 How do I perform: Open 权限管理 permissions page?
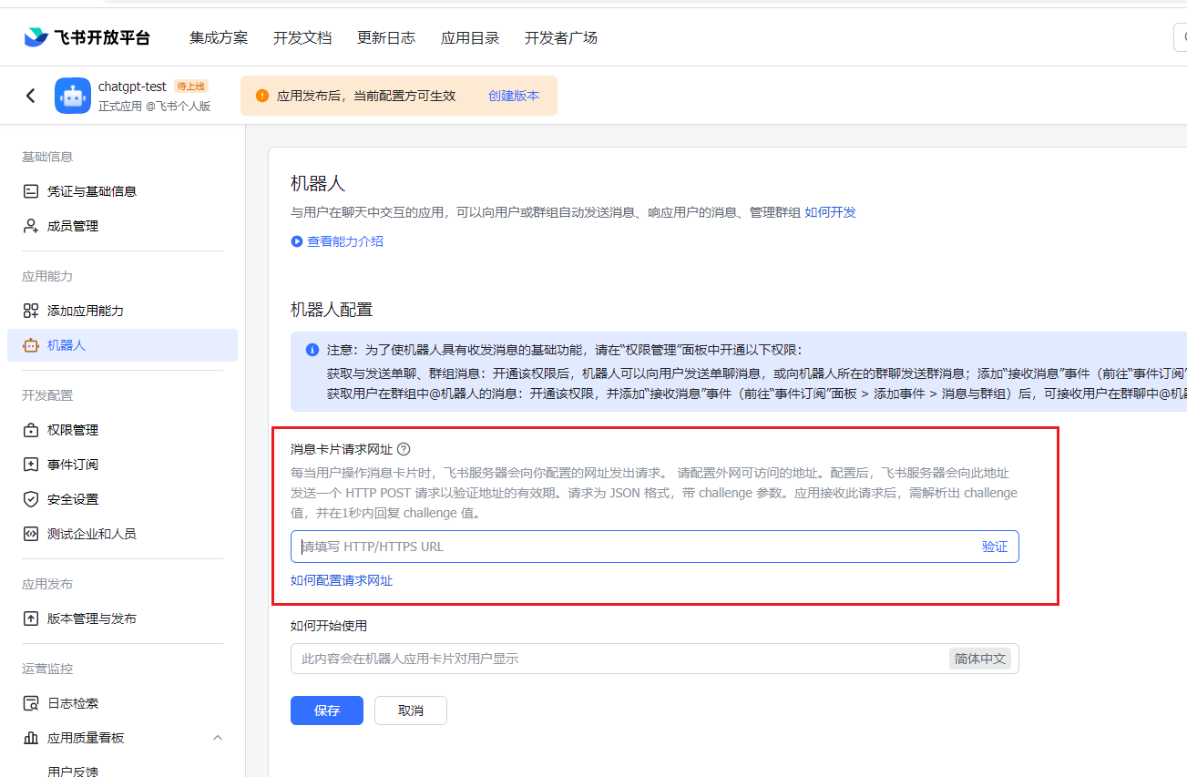pyautogui.click(x=72, y=430)
